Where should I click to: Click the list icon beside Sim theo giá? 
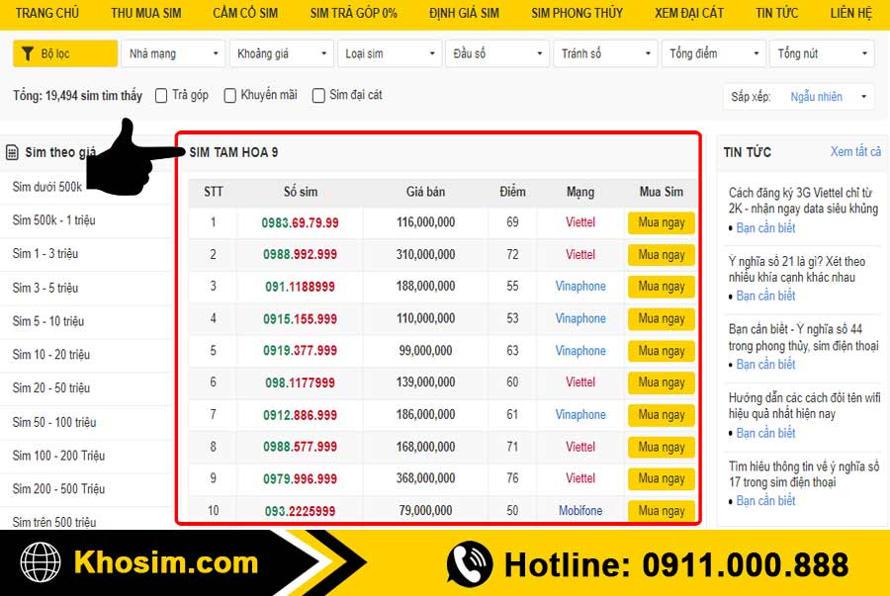pyautogui.click(x=12, y=152)
